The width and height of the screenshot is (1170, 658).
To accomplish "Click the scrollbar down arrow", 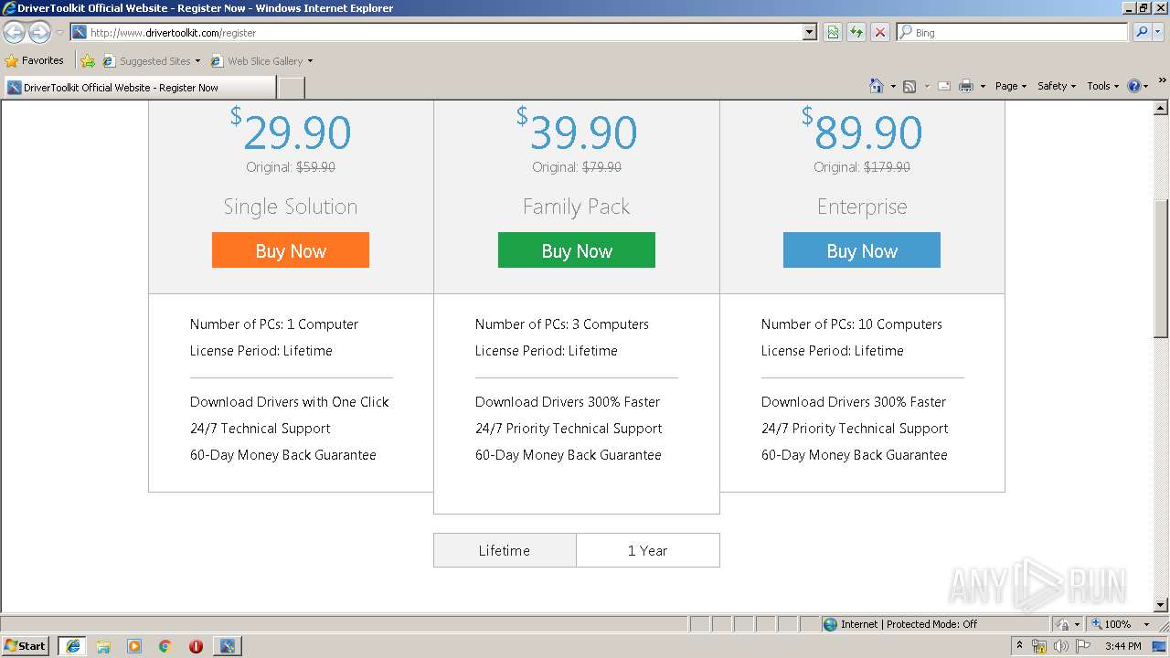I will pyautogui.click(x=1161, y=605).
